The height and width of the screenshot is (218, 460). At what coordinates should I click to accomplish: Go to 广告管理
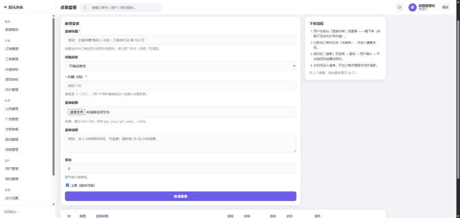pyautogui.click(x=12, y=119)
